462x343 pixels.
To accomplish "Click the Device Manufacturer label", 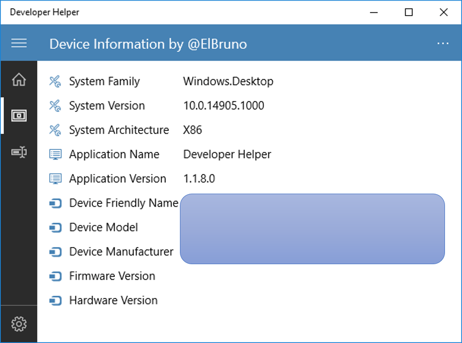I will pyautogui.click(x=121, y=252).
